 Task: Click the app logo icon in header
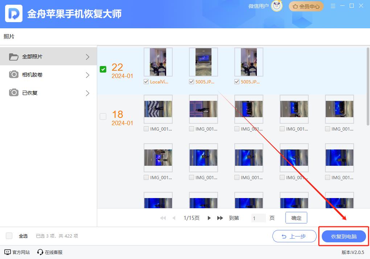coord(14,14)
